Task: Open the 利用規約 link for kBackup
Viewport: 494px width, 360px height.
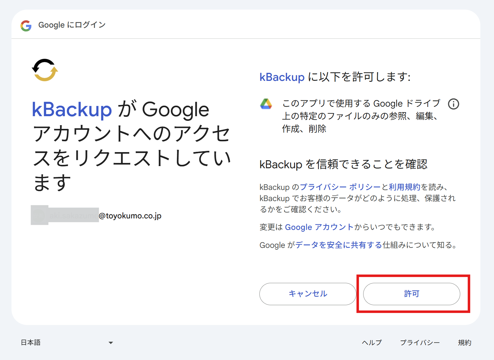Action: (x=404, y=187)
